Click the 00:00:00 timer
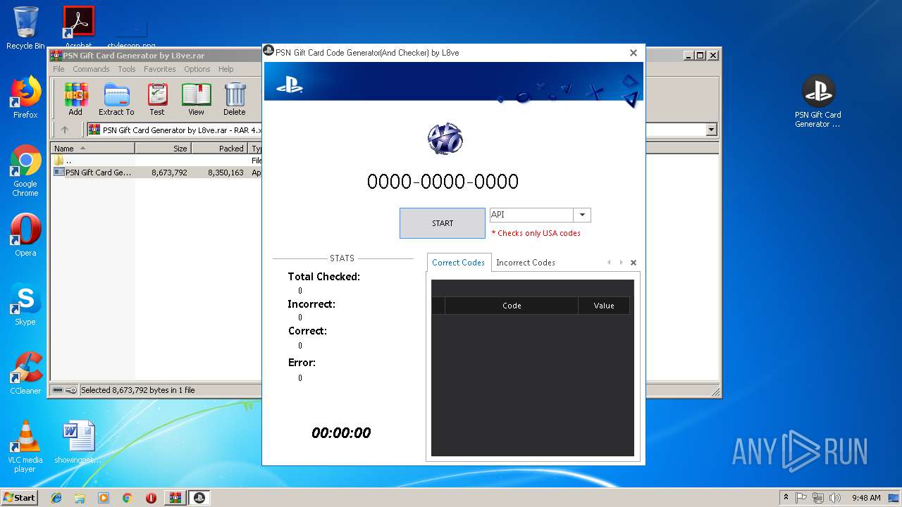Screen dimensions: 902x507 (341, 433)
